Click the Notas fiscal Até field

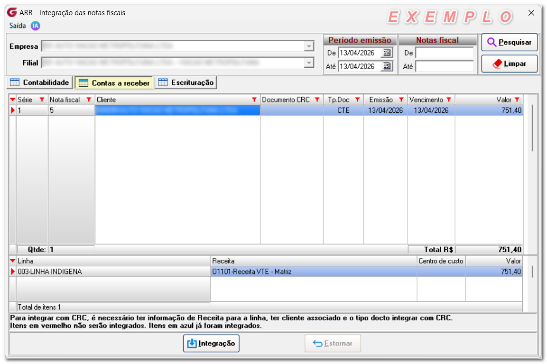pos(445,66)
